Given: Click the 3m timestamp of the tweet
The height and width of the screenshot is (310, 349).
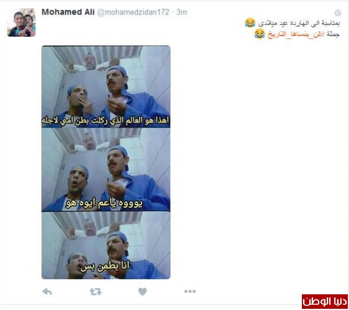Looking at the screenshot, I should 181,12.
